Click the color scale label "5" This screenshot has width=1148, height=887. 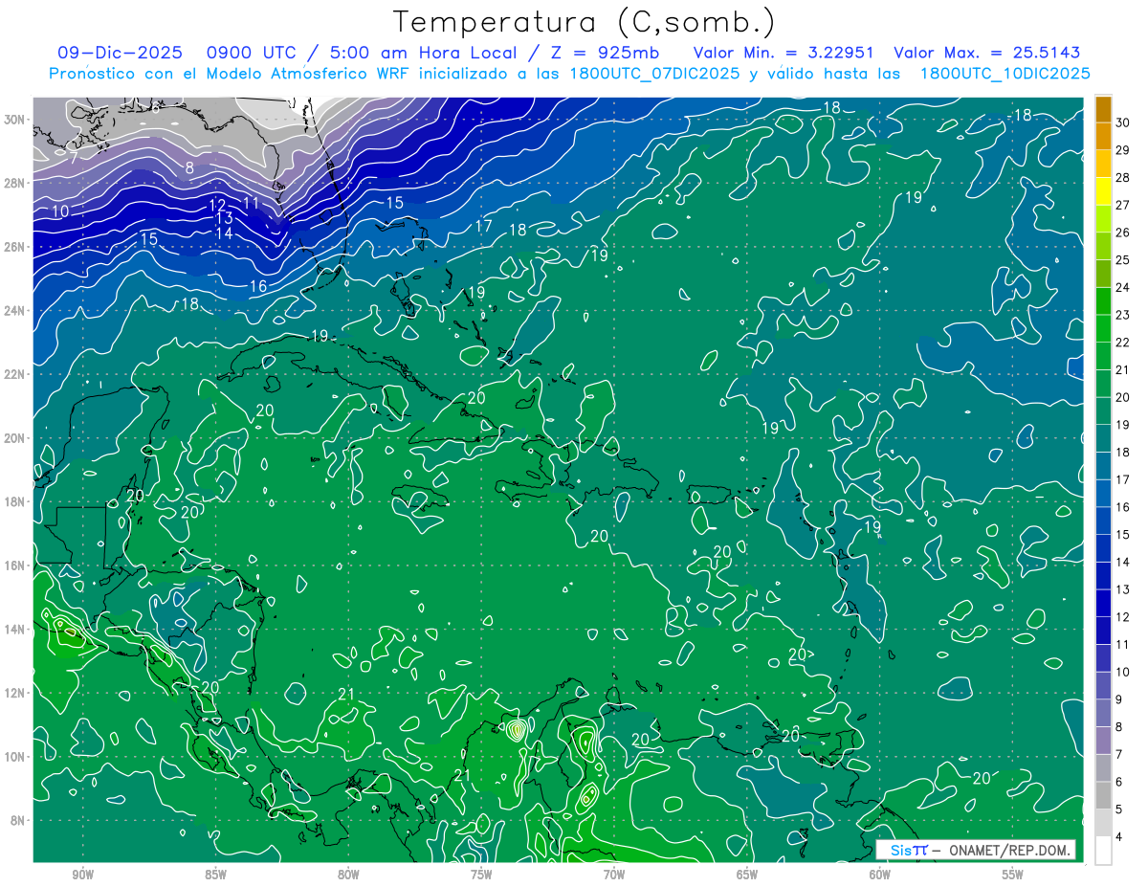coord(1120,809)
